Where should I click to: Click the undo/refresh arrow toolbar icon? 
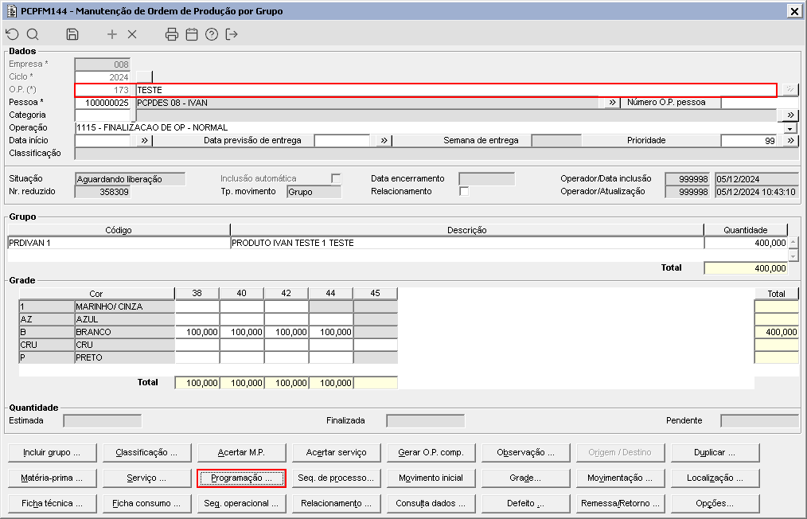12,34
